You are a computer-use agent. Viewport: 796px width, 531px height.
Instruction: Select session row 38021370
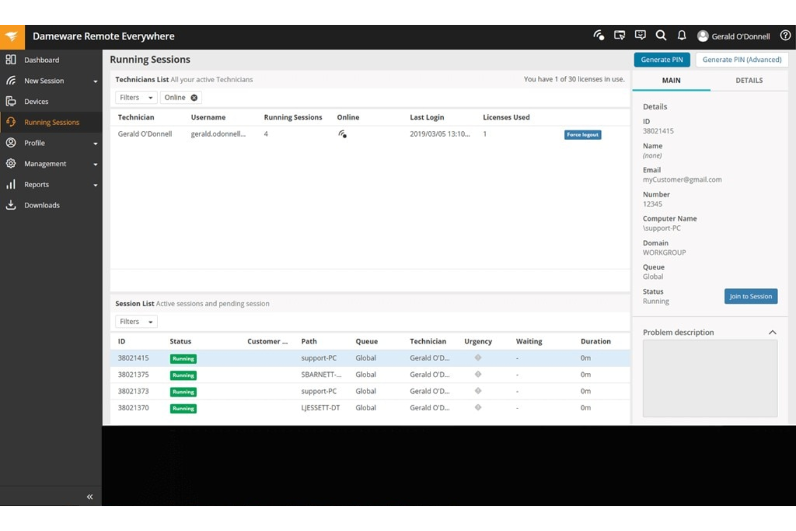[x=370, y=408]
